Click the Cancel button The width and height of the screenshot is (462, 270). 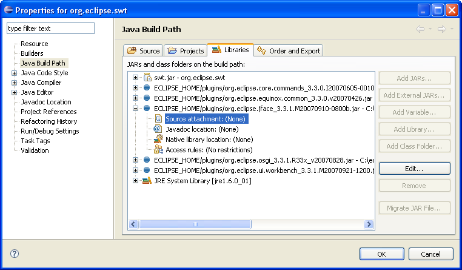(x=430, y=254)
